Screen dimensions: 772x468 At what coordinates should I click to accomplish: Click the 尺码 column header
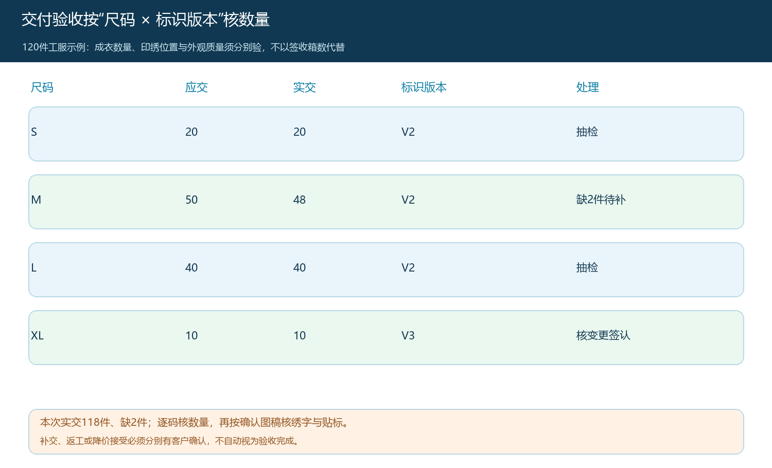click(x=42, y=87)
